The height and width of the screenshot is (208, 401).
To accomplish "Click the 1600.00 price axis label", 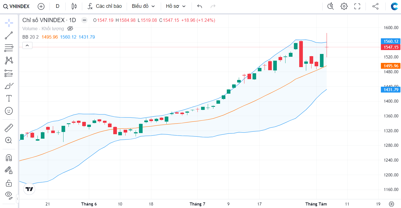I will click(391, 27).
